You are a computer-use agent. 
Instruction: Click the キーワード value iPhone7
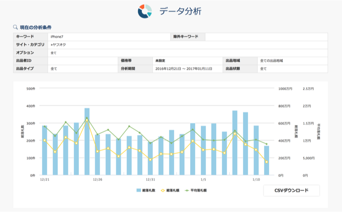pos(57,36)
